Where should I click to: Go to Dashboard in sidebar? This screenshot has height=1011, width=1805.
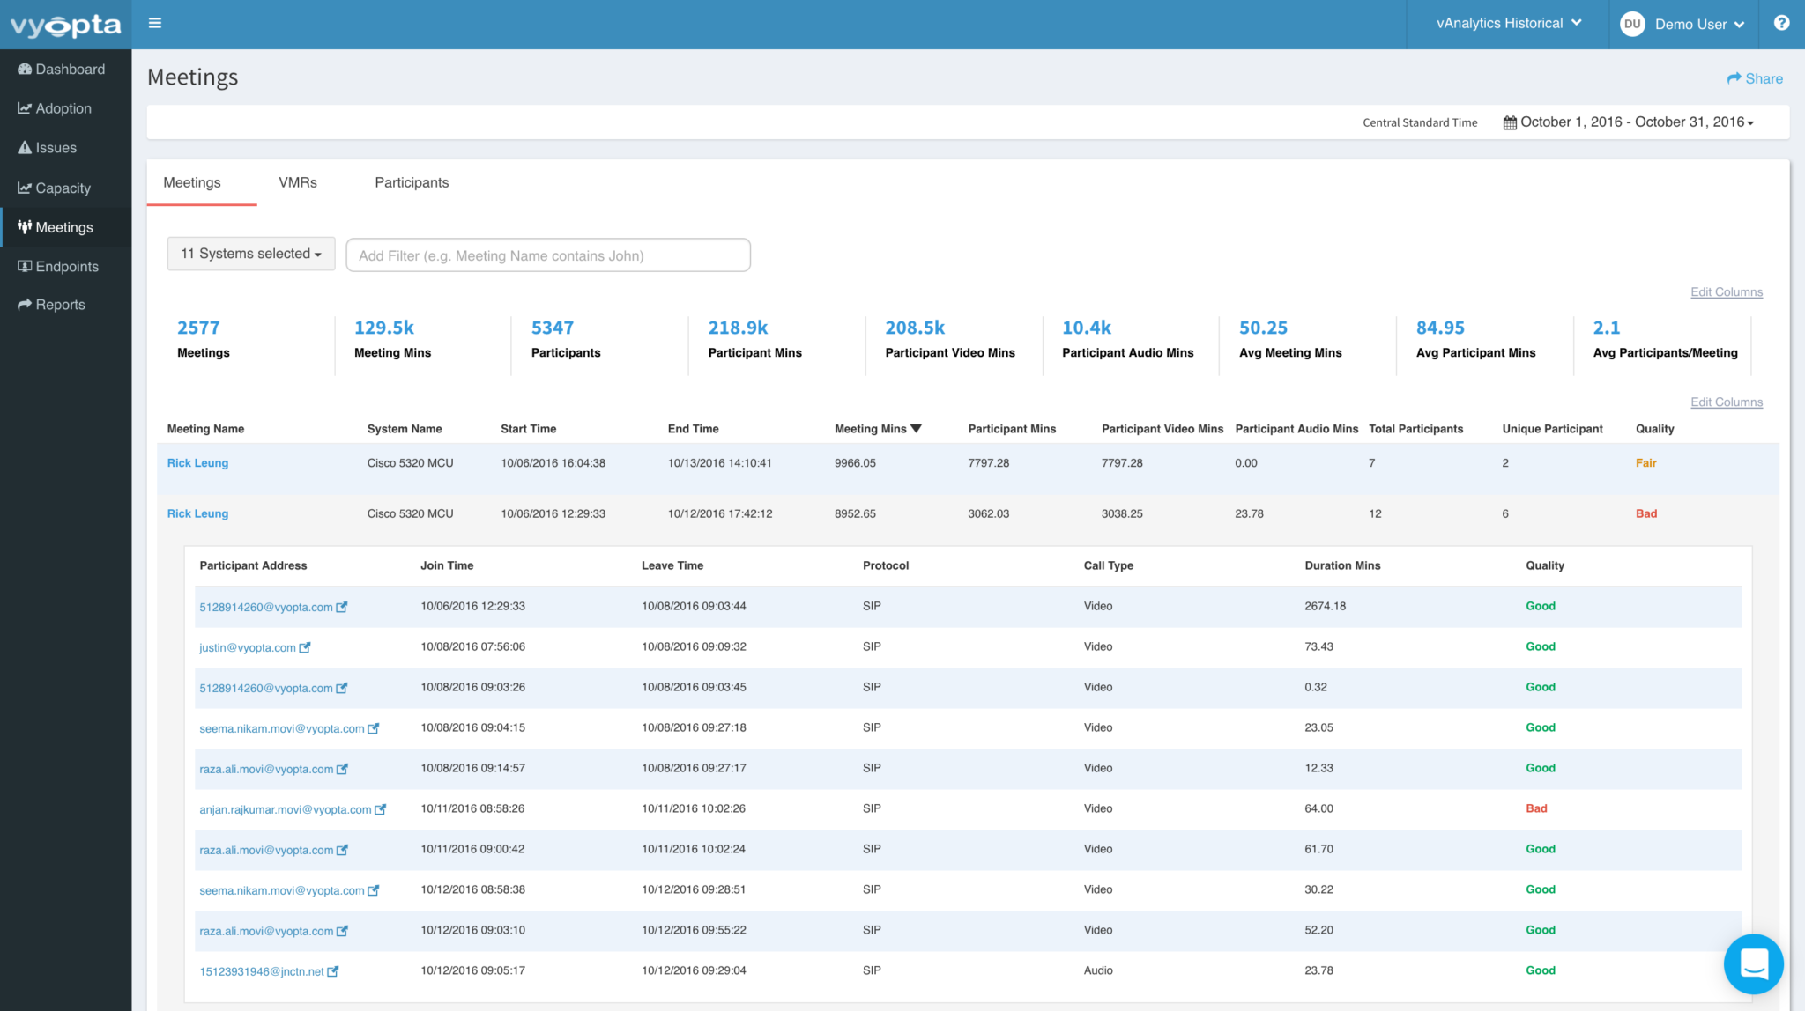(65, 70)
